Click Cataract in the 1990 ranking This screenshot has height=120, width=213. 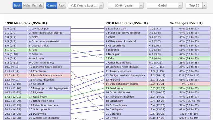point(49,84)
